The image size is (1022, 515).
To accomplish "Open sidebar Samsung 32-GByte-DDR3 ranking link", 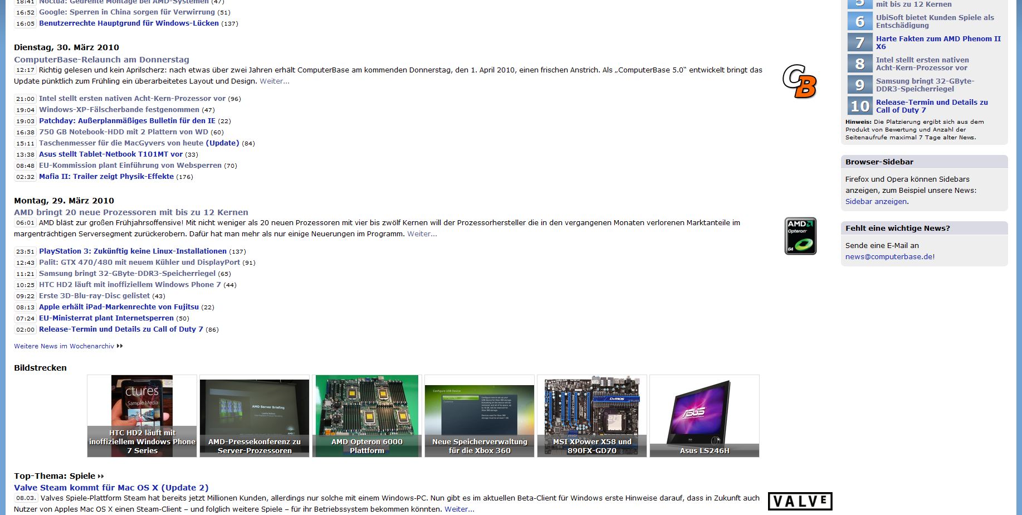I will (x=925, y=85).
